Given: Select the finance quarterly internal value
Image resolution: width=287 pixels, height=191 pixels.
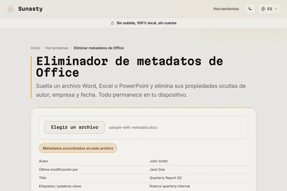Looking at the screenshot, I should (x=170, y=186).
